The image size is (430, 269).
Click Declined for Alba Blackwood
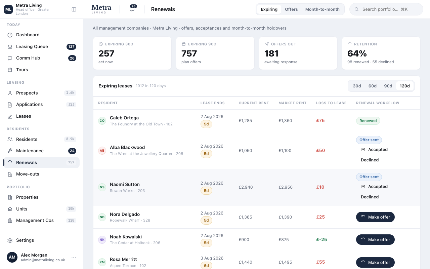coord(370,160)
